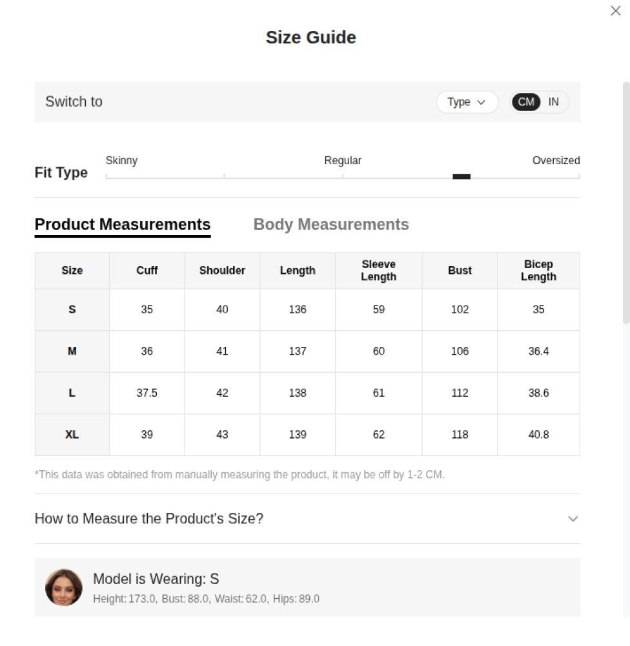Click the Bust column header
This screenshot has width=630, height=646.
click(x=460, y=271)
